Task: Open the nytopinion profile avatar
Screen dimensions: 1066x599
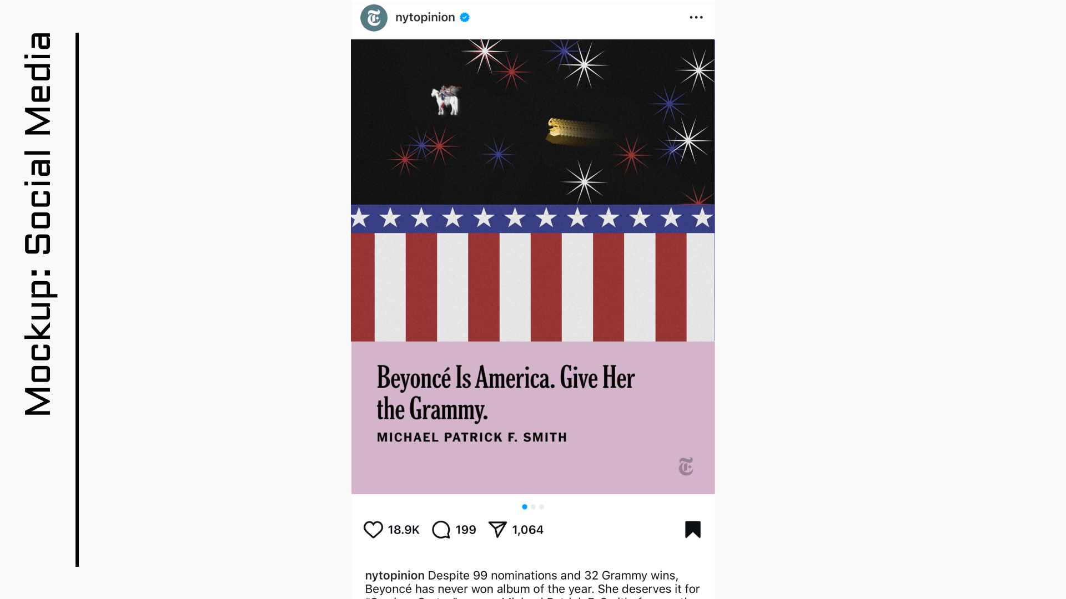Action: pyautogui.click(x=374, y=18)
